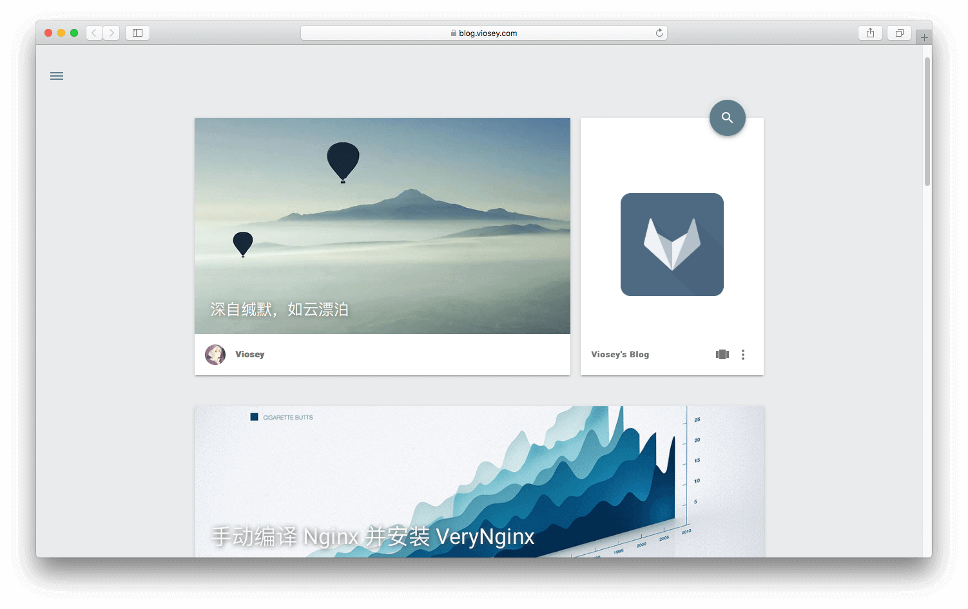Click the page's vertical scrollbar

pos(927,122)
